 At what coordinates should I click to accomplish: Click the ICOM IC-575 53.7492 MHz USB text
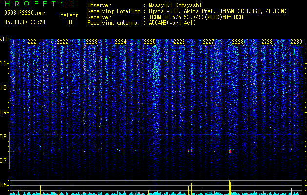coord(196,17)
